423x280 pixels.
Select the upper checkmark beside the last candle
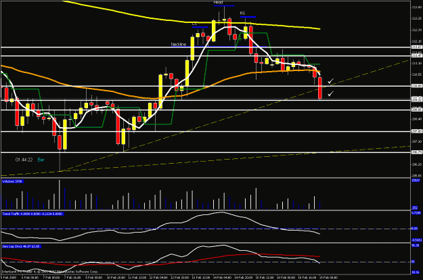pos(330,81)
